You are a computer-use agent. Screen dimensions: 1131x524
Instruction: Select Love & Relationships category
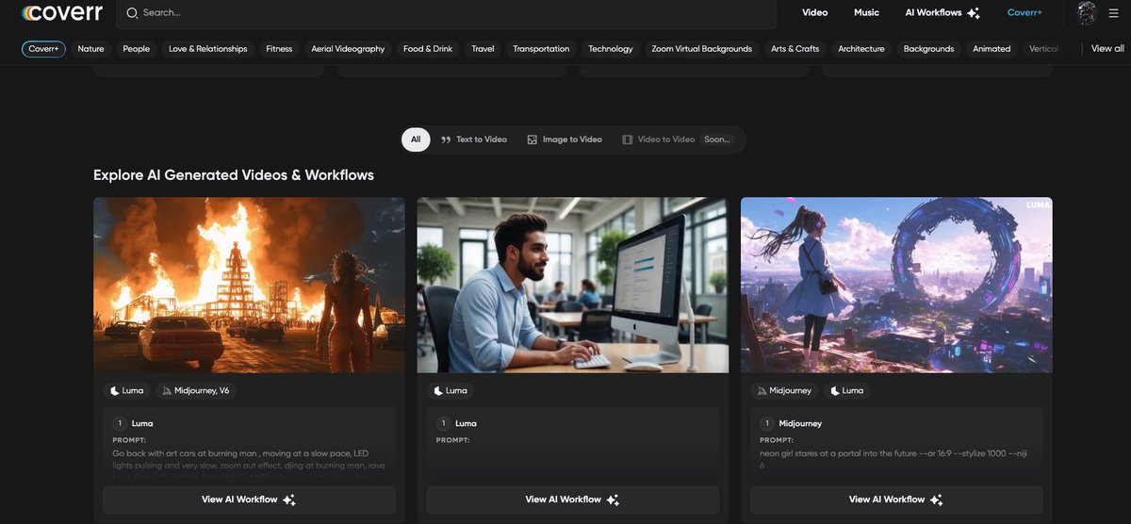[207, 49]
